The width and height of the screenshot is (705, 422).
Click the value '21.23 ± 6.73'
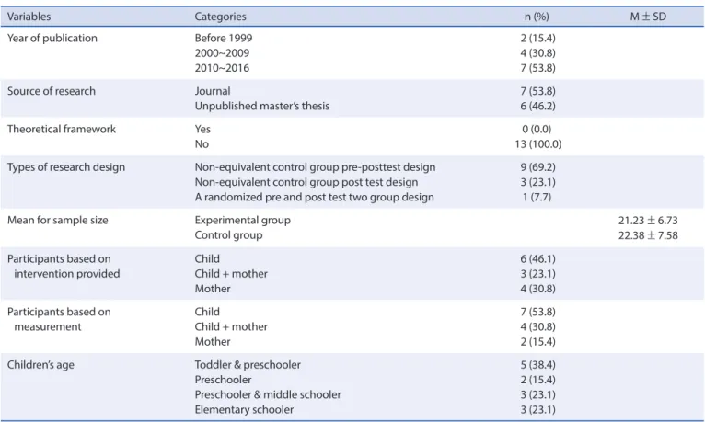pos(648,221)
